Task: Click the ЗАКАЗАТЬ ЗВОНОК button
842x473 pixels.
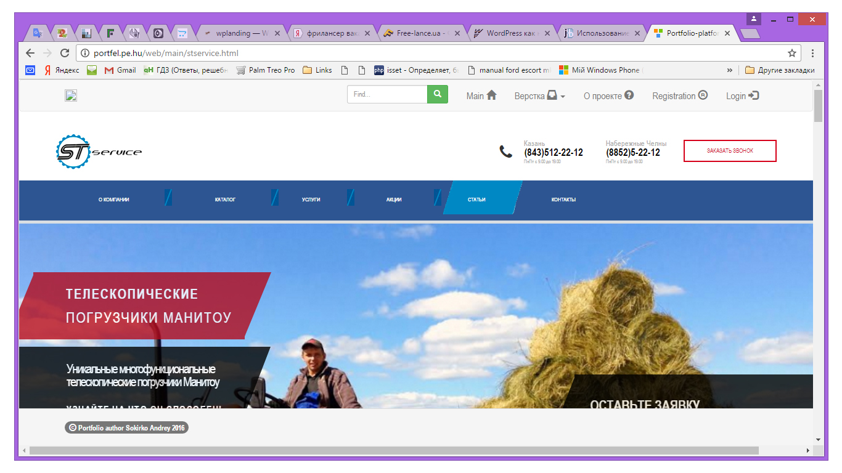Action: click(x=730, y=151)
